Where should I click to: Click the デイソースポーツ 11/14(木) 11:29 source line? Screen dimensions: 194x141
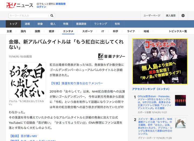[x=155, y=138]
